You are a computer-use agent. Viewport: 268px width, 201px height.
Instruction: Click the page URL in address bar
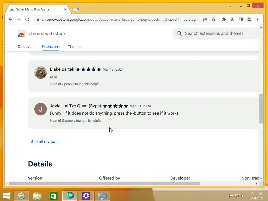119,19
